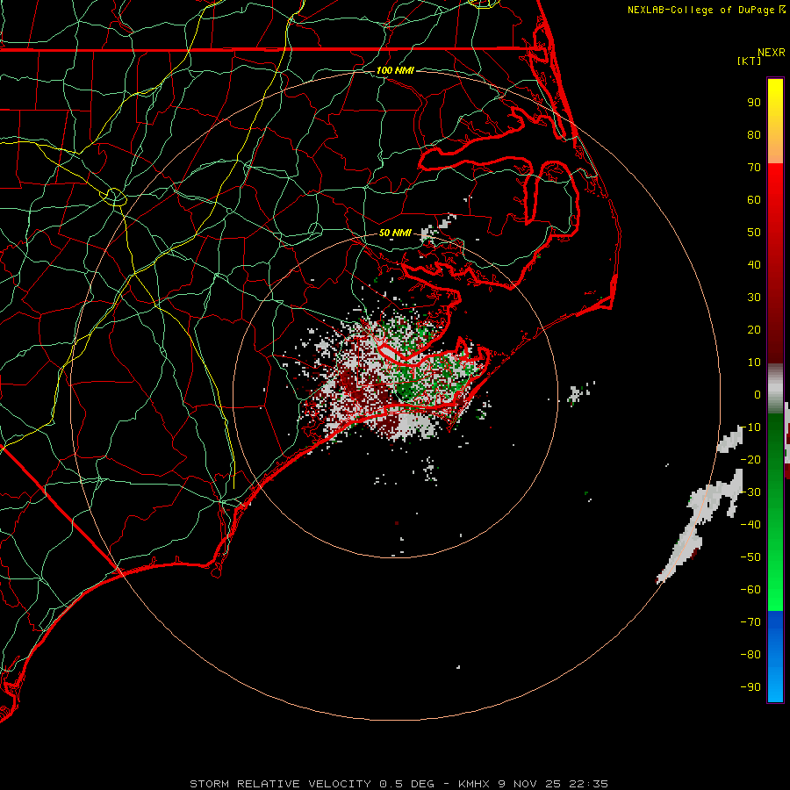
Task: Click the 0 knot scale label
Action: pyautogui.click(x=758, y=395)
